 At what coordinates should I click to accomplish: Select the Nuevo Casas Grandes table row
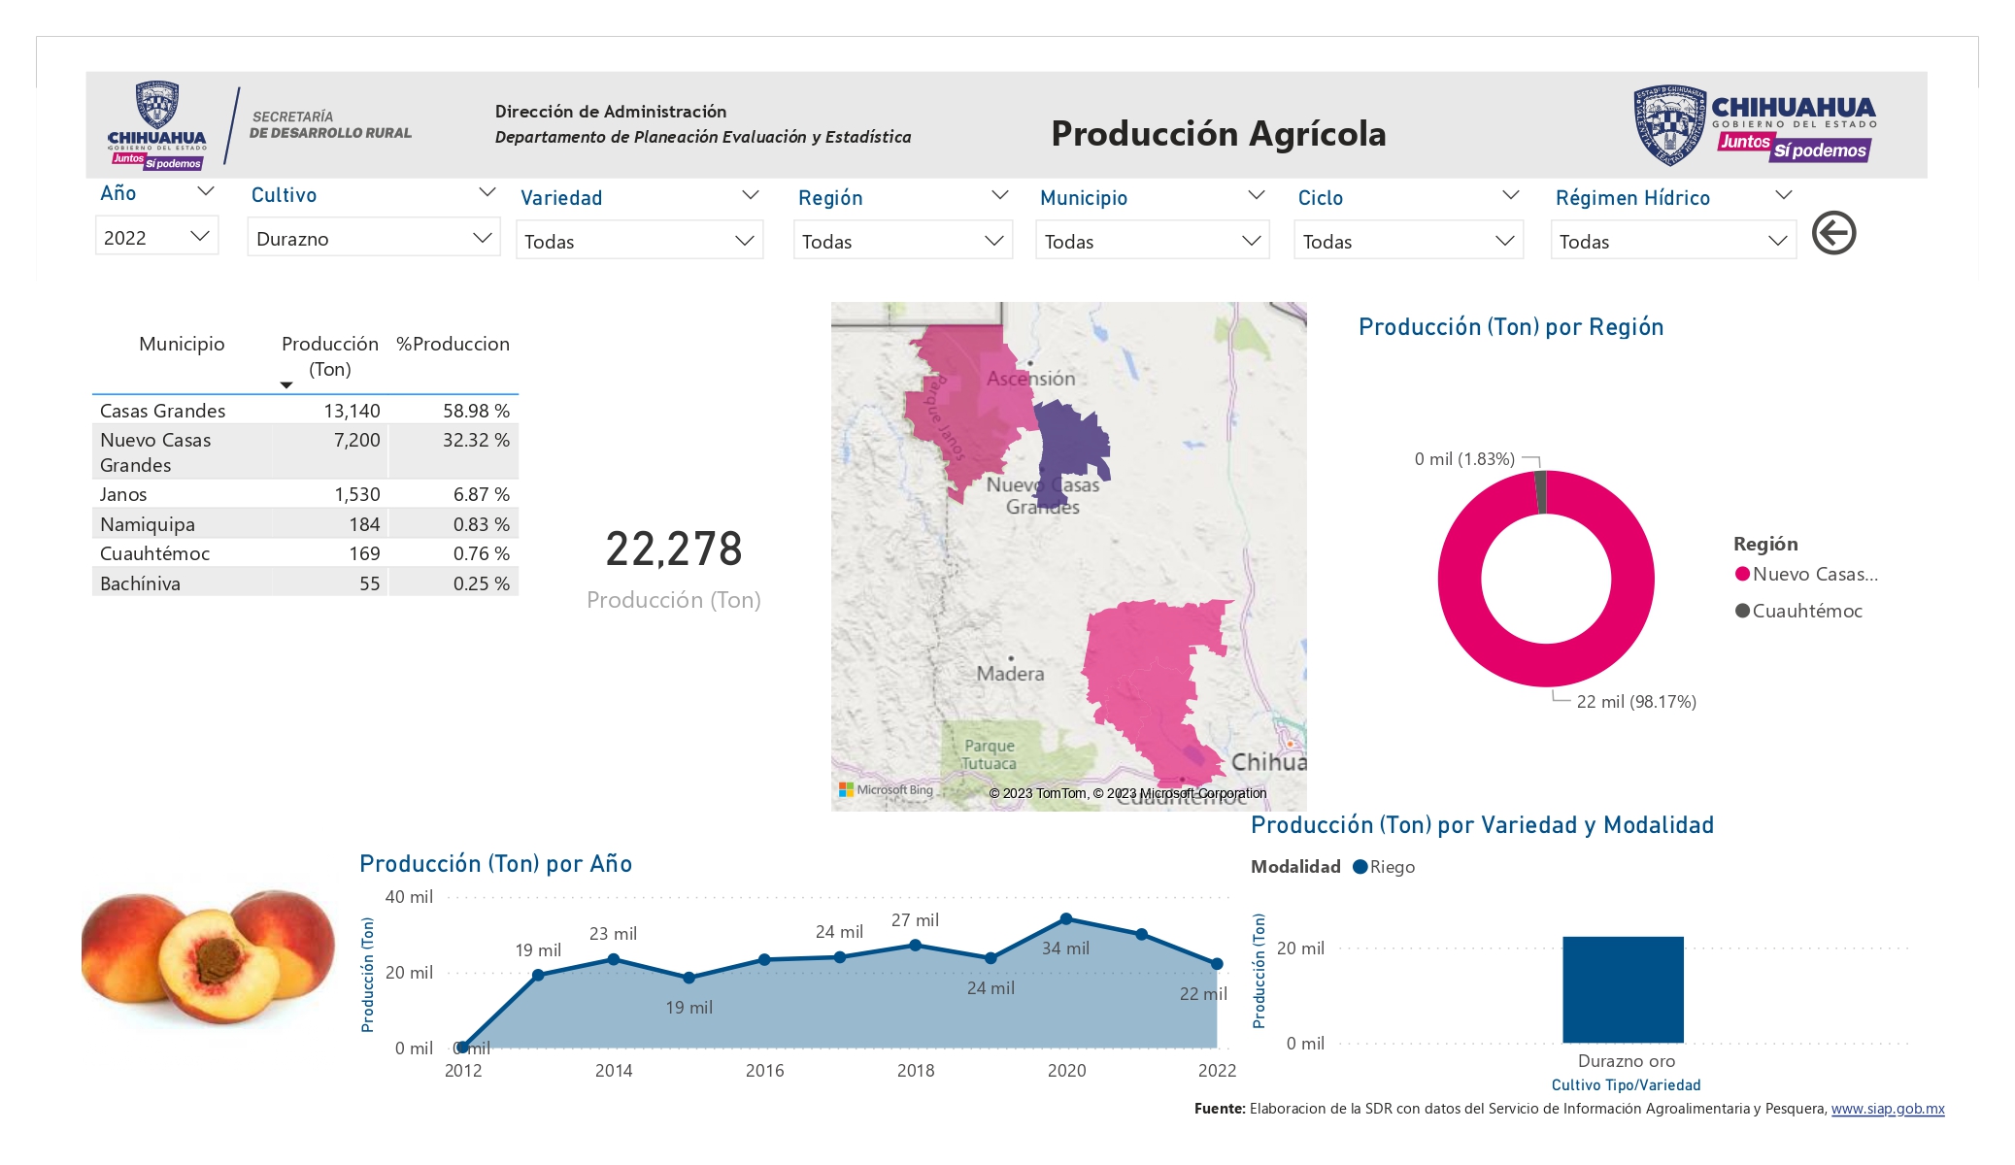305,452
